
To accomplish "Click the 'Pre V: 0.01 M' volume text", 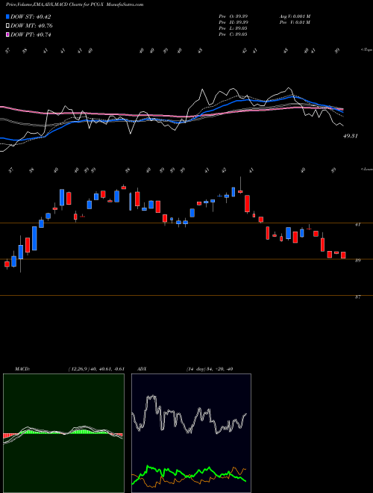I will (294, 22).
